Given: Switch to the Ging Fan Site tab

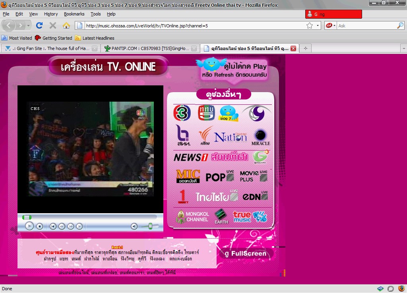Looking at the screenshot, I should (50, 48).
